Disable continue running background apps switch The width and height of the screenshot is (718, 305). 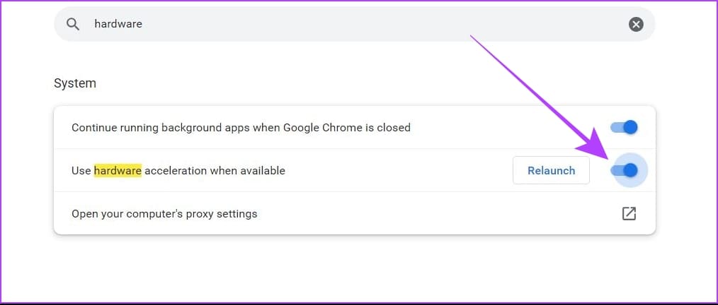(x=625, y=128)
